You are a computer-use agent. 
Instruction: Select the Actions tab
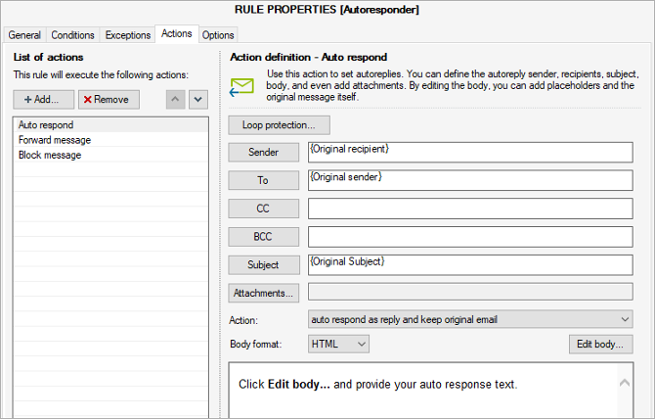(x=177, y=33)
